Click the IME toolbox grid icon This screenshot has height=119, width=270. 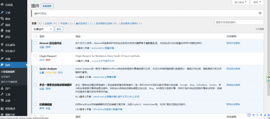coord(268,115)
